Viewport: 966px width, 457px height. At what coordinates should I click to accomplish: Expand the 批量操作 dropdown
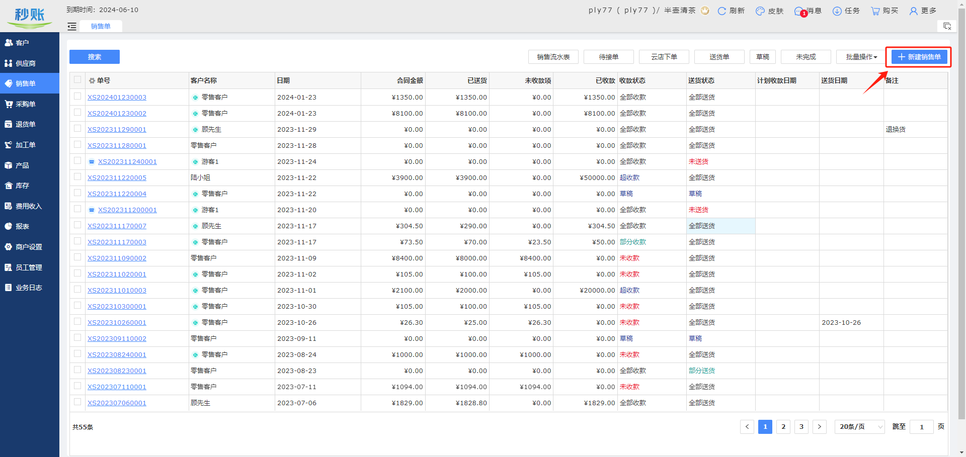point(861,57)
